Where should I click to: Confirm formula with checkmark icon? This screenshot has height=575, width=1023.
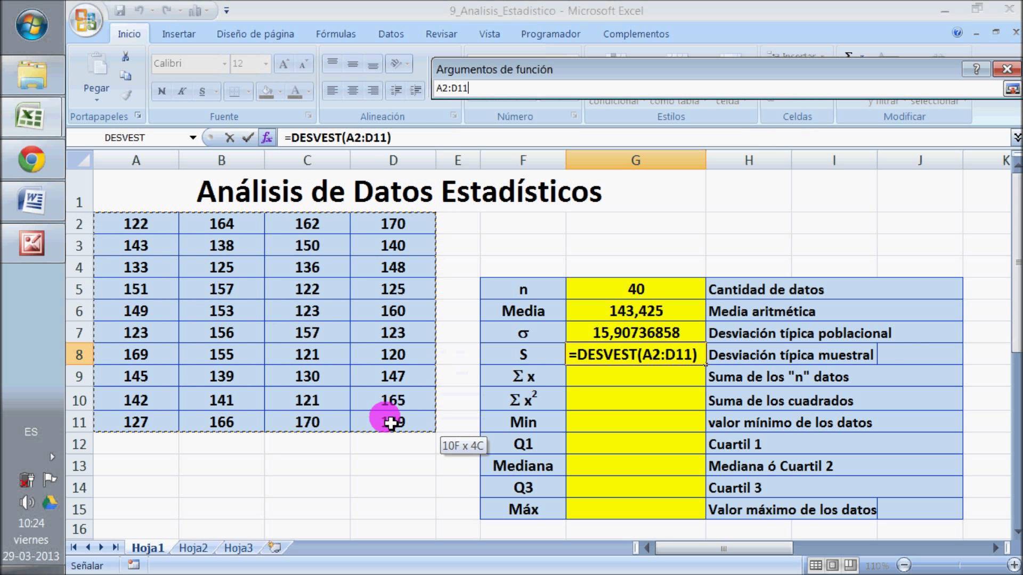coord(248,138)
